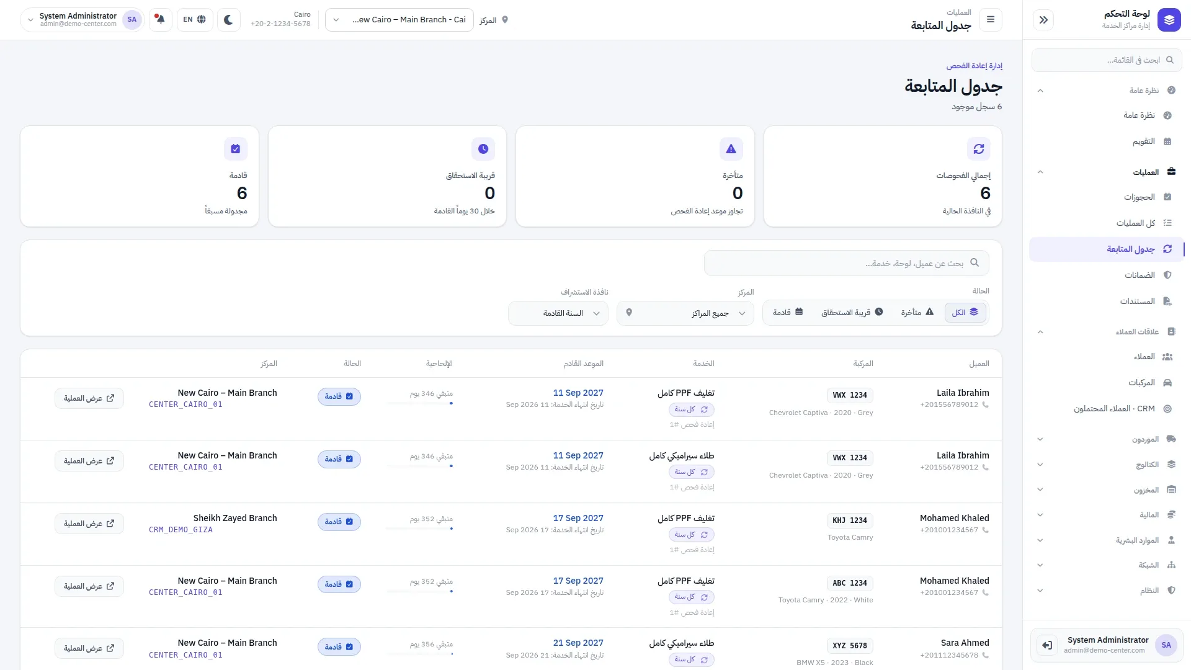Open الضمانات in sidebar
This screenshot has height=670, width=1191.
1107,275
